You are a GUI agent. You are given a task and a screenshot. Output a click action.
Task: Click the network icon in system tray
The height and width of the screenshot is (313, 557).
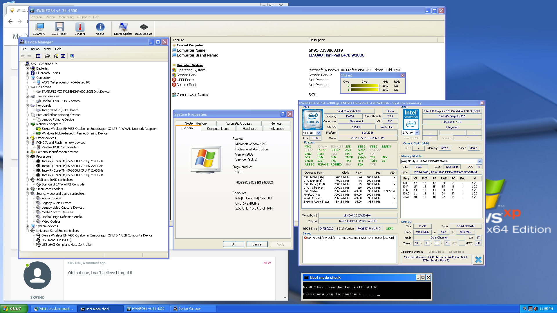[530, 309]
